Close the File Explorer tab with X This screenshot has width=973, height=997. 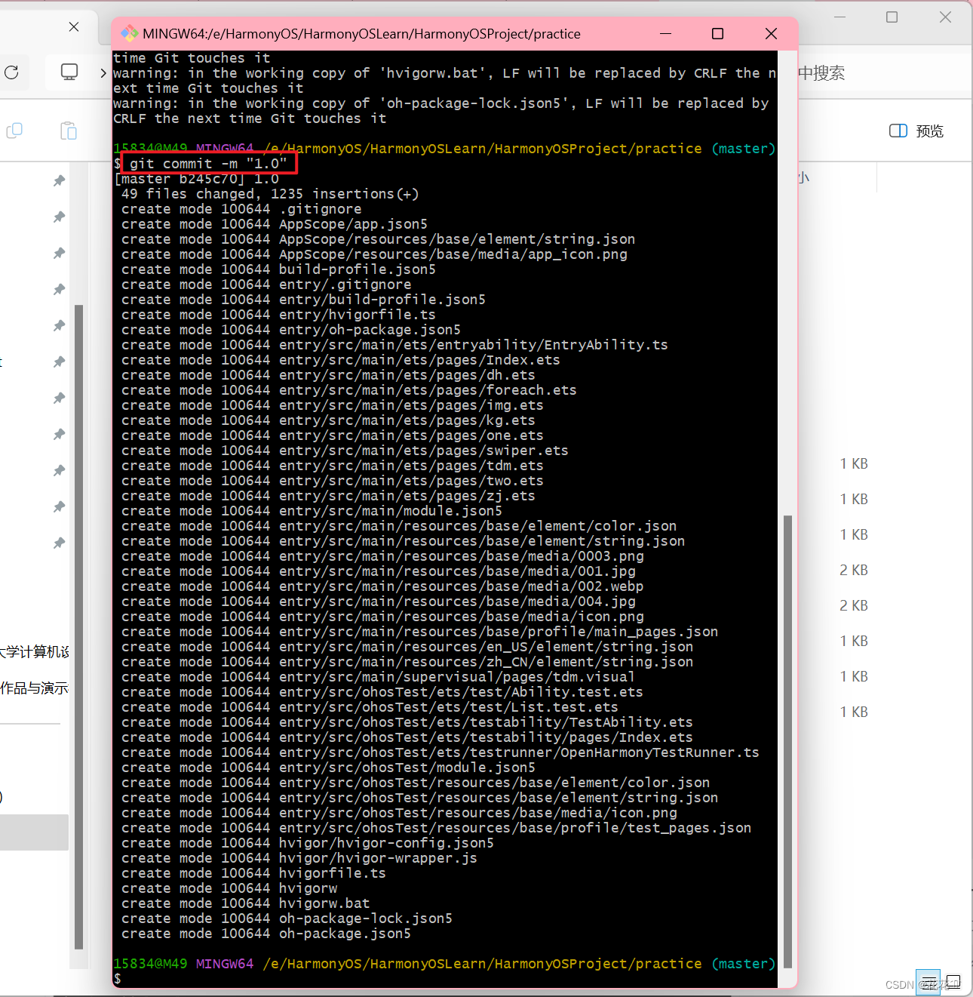[74, 27]
